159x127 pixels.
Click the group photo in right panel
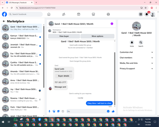click(x=136, y=26)
